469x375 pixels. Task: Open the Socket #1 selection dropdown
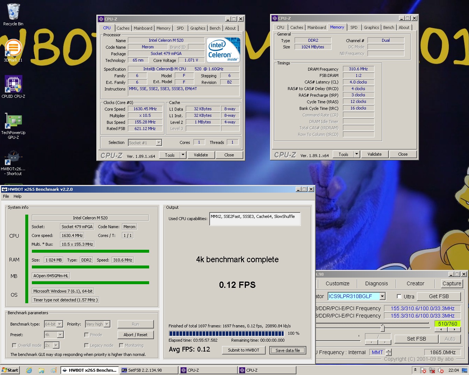[x=145, y=143]
